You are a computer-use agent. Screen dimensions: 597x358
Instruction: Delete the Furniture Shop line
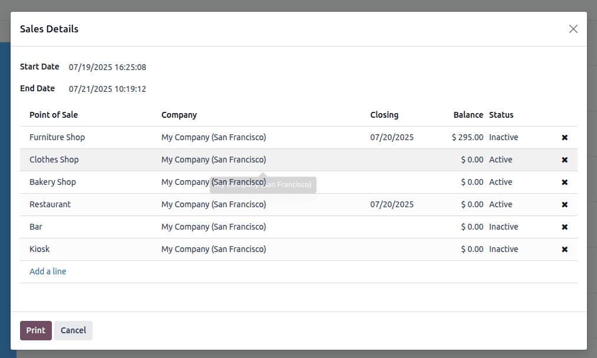pos(564,137)
